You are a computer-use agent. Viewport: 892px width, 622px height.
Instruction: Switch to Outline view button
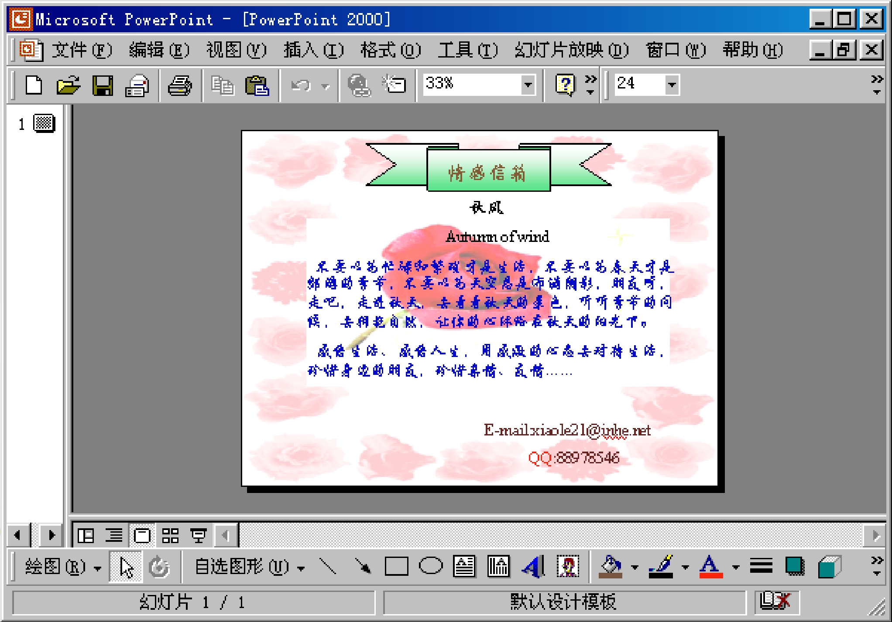[114, 535]
